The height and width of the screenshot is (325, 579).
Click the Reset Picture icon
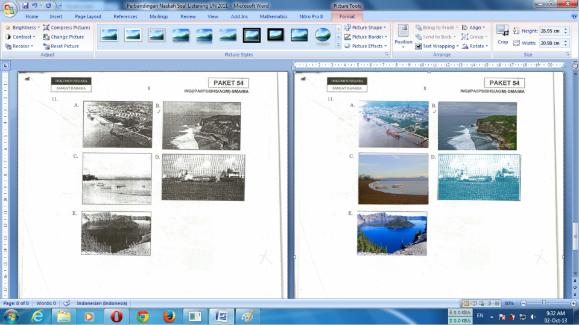click(46, 46)
